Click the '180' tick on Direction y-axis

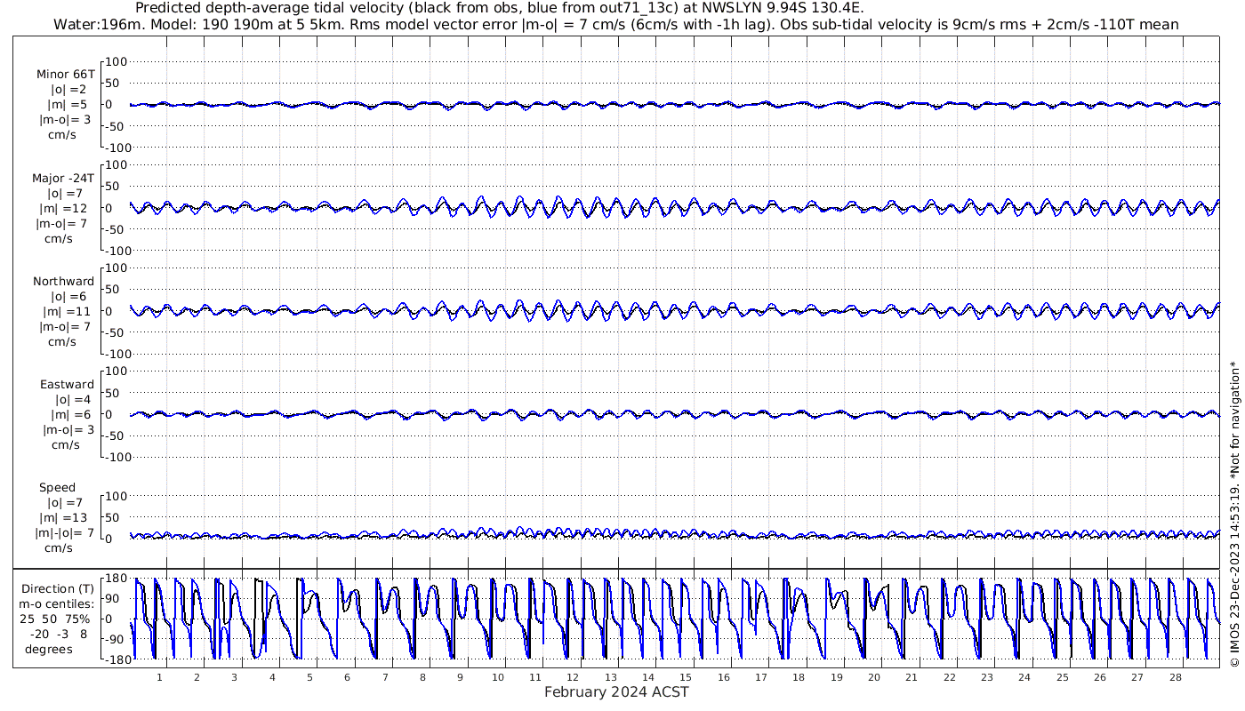point(116,578)
